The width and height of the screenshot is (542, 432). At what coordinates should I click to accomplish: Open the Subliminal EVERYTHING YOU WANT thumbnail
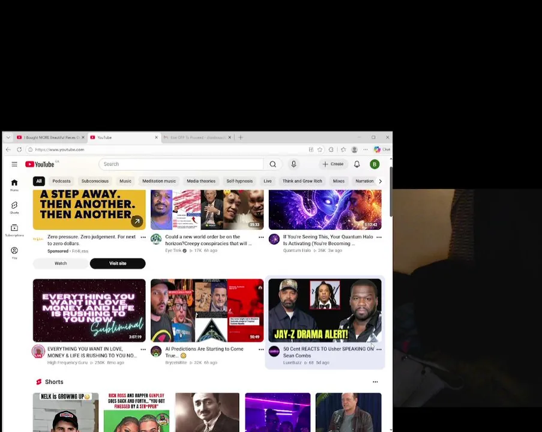click(89, 310)
